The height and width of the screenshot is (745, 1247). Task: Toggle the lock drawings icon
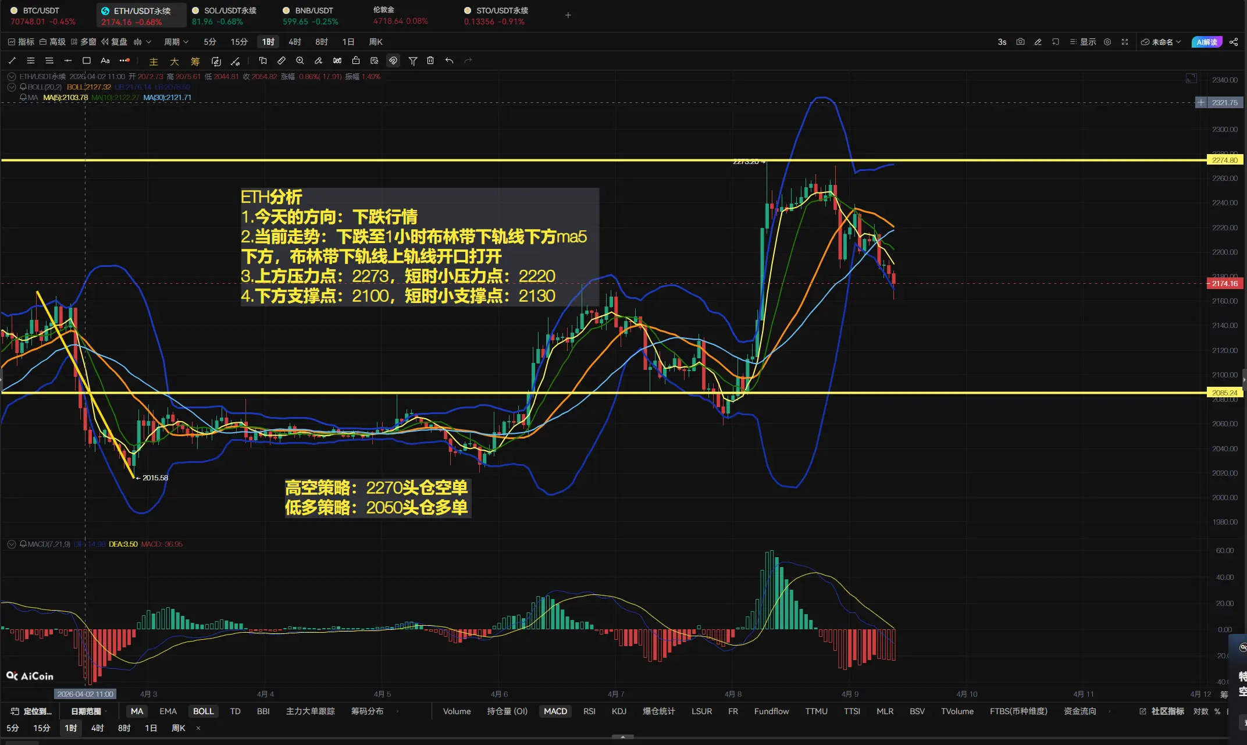click(x=356, y=60)
